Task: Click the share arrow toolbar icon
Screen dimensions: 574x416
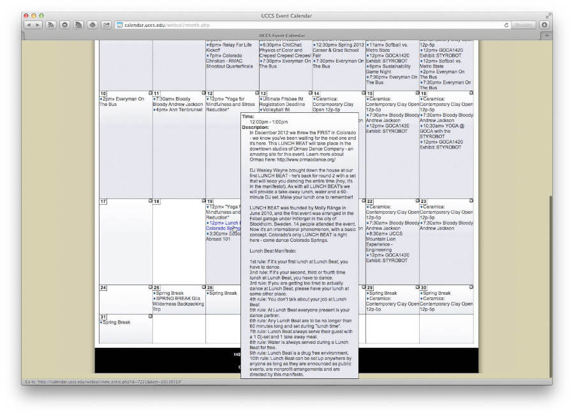Action: [x=106, y=26]
